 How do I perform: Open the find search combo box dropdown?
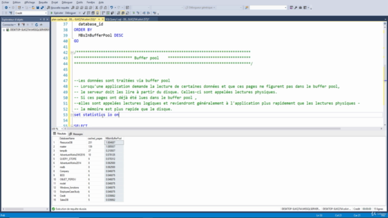[x=286, y=7]
